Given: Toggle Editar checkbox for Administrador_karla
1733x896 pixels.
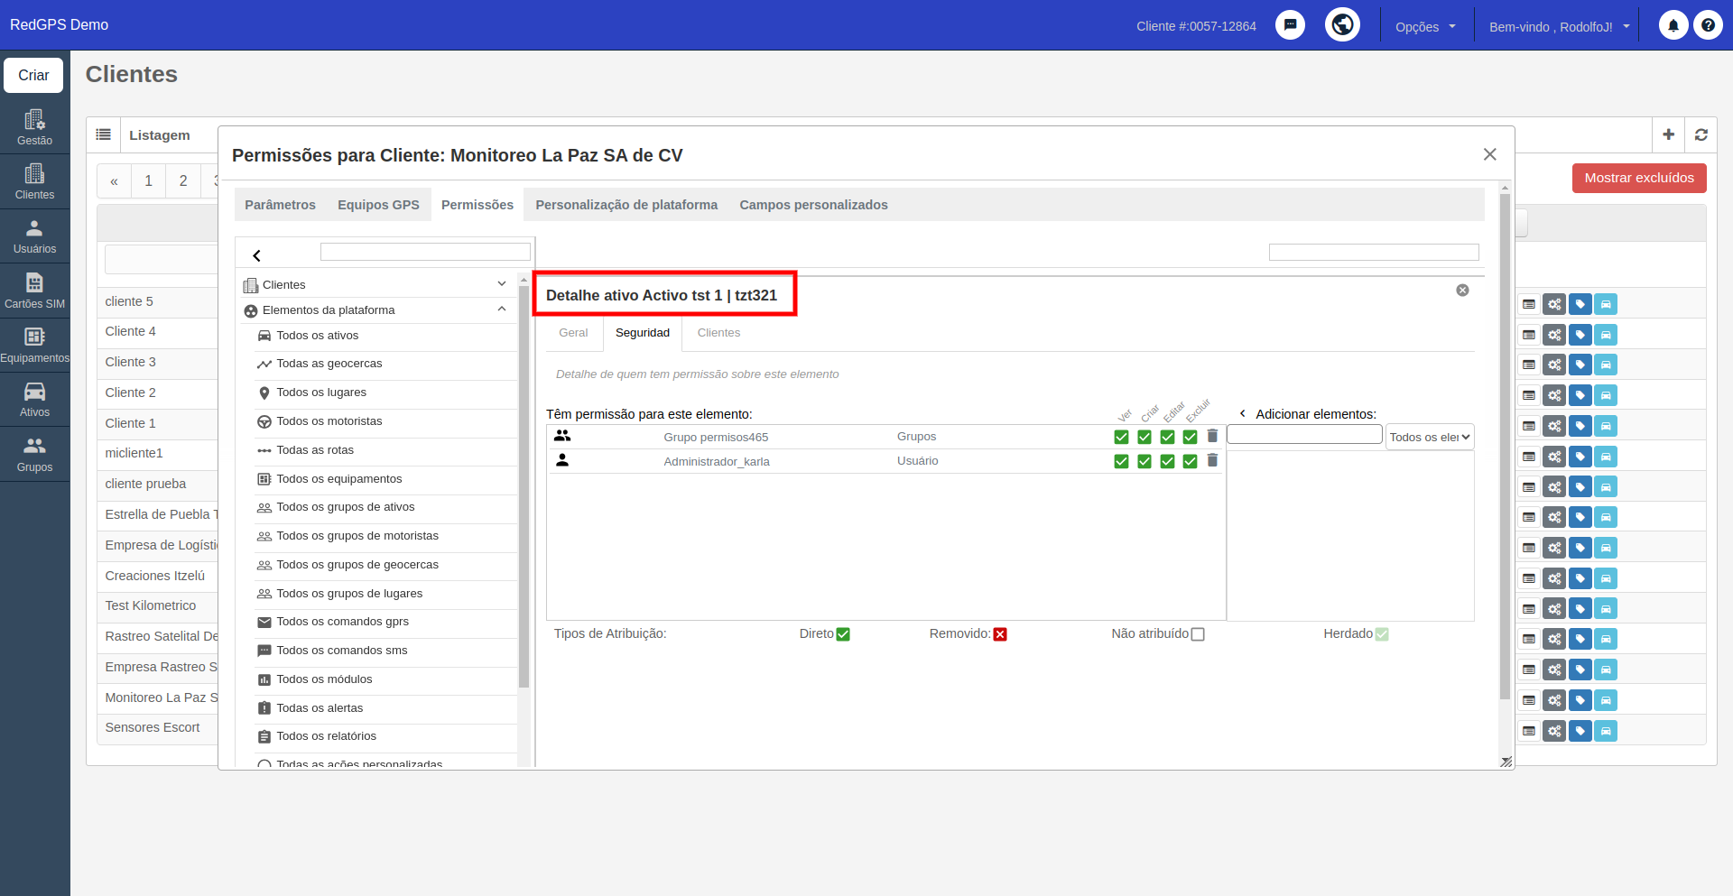Looking at the screenshot, I should pyautogui.click(x=1167, y=461).
